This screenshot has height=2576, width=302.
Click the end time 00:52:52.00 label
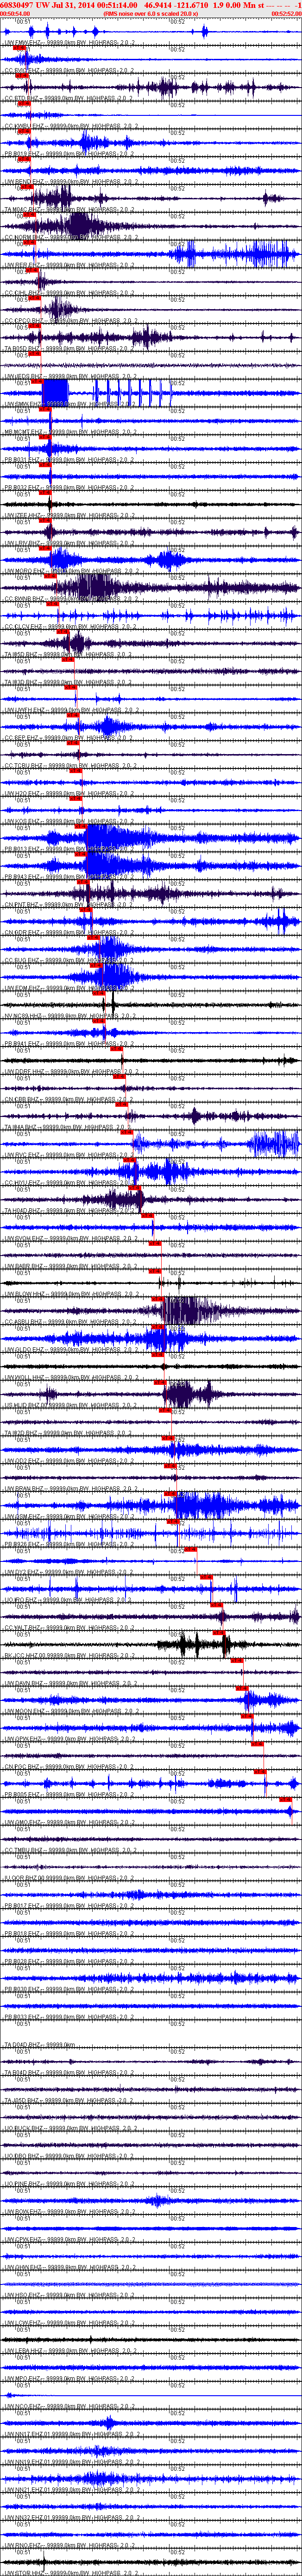coord(286,13)
